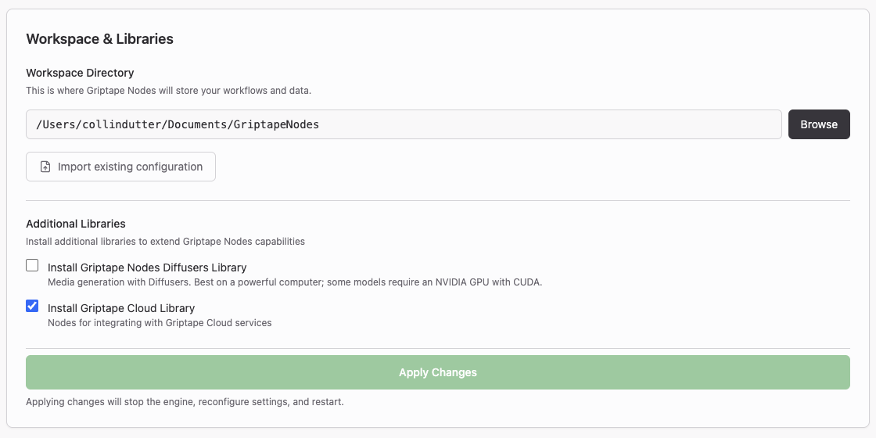Click 'Install Griptape Nodes Diffusers Library' label text
Viewport: 876px width, 438px height.
[147, 267]
